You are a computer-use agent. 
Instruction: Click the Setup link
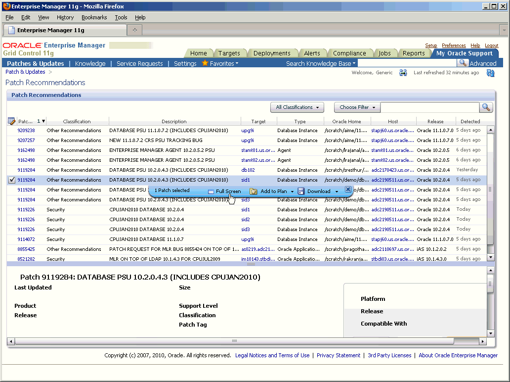[431, 45]
